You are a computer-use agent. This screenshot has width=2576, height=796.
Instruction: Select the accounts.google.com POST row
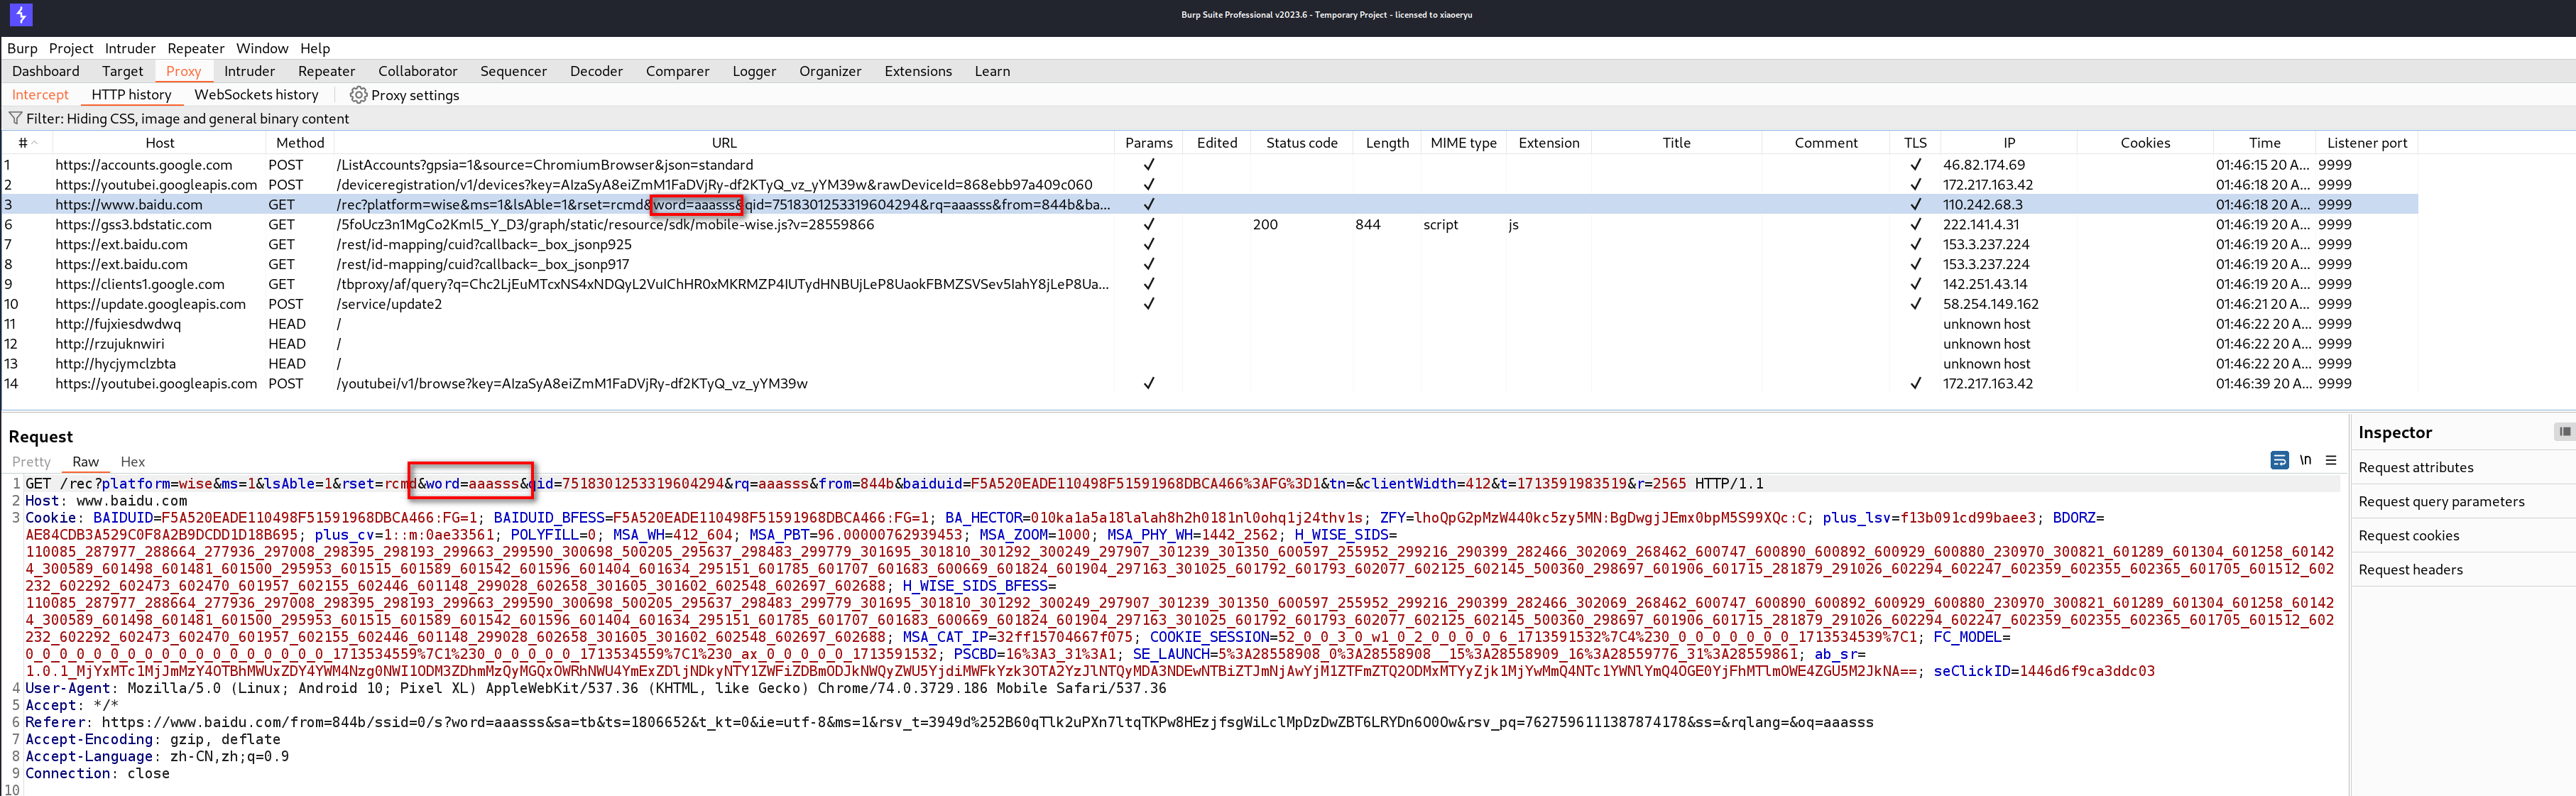pos(1210,165)
